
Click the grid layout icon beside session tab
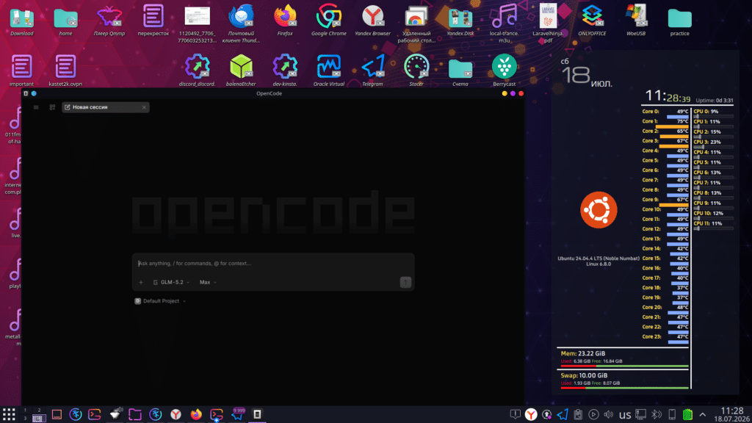point(52,107)
